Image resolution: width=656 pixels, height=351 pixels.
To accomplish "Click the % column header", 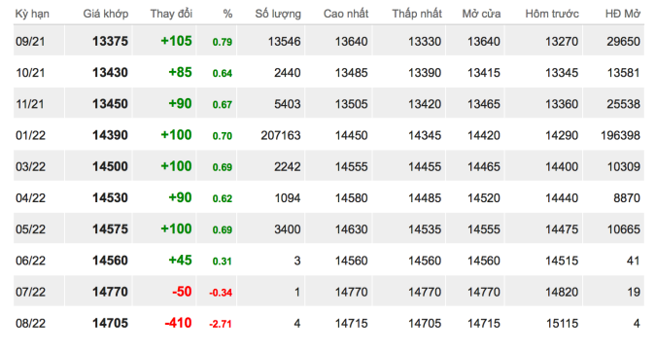I will click(x=227, y=15).
